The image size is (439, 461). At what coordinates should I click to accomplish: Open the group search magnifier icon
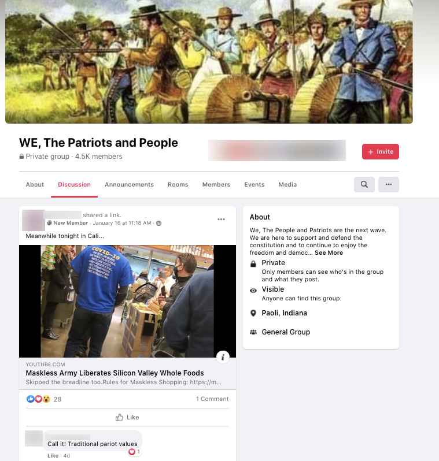coord(364,184)
